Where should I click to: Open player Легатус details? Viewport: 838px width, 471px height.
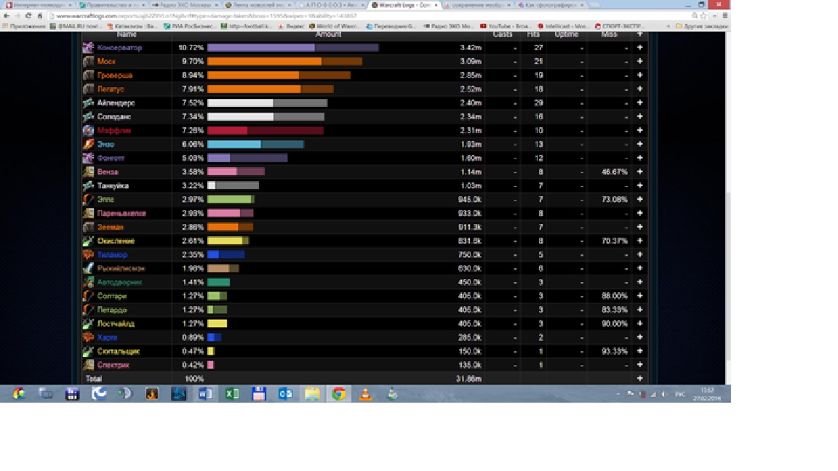(111, 89)
